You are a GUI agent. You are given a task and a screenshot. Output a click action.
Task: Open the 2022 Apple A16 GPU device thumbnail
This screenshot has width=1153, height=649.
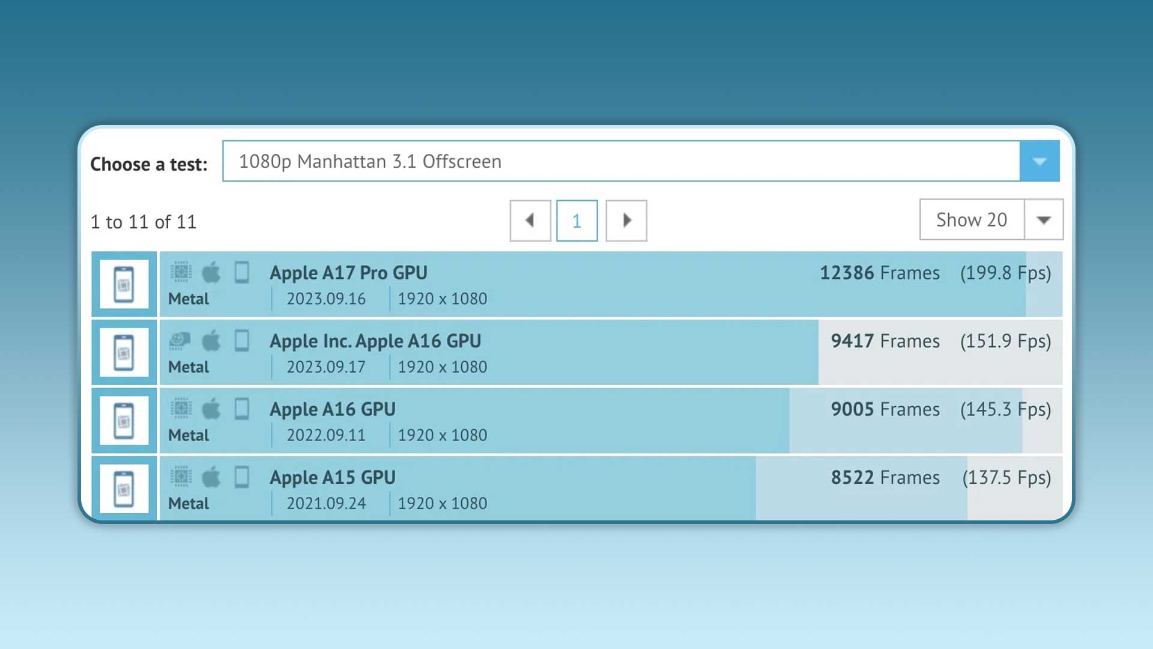[x=124, y=421]
